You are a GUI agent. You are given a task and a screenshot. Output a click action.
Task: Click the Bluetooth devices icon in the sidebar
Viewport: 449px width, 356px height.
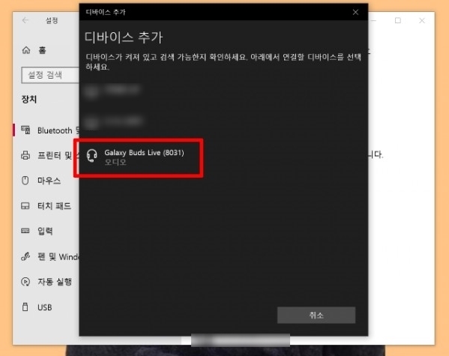25,130
